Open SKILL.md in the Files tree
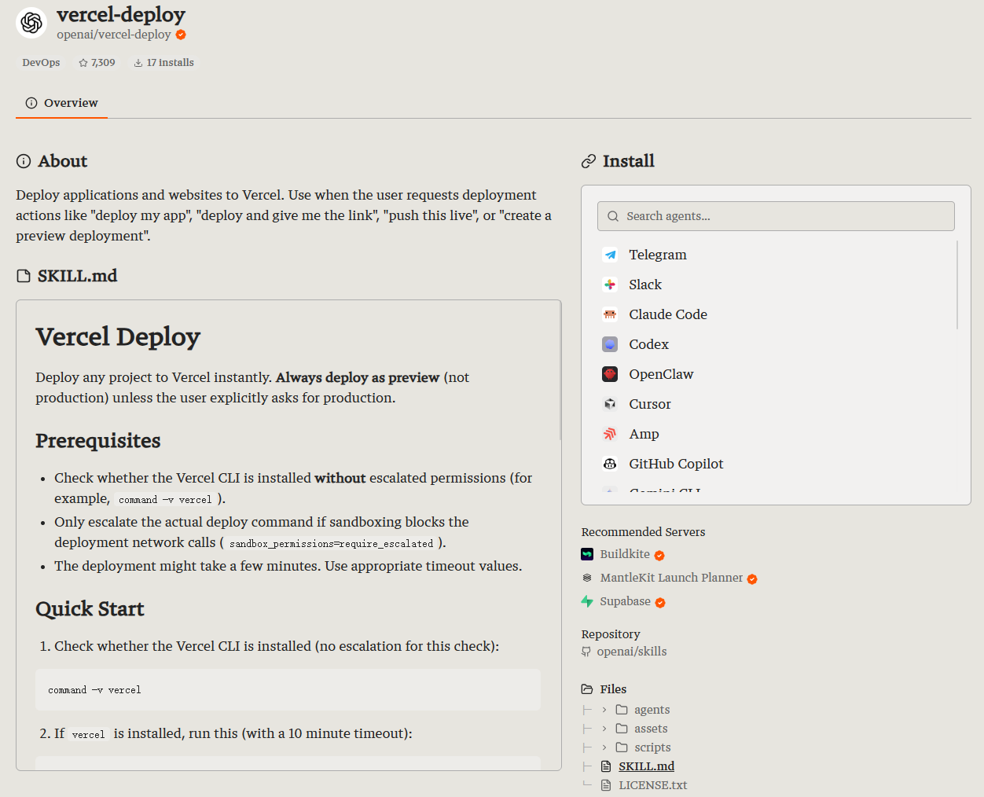 click(646, 766)
